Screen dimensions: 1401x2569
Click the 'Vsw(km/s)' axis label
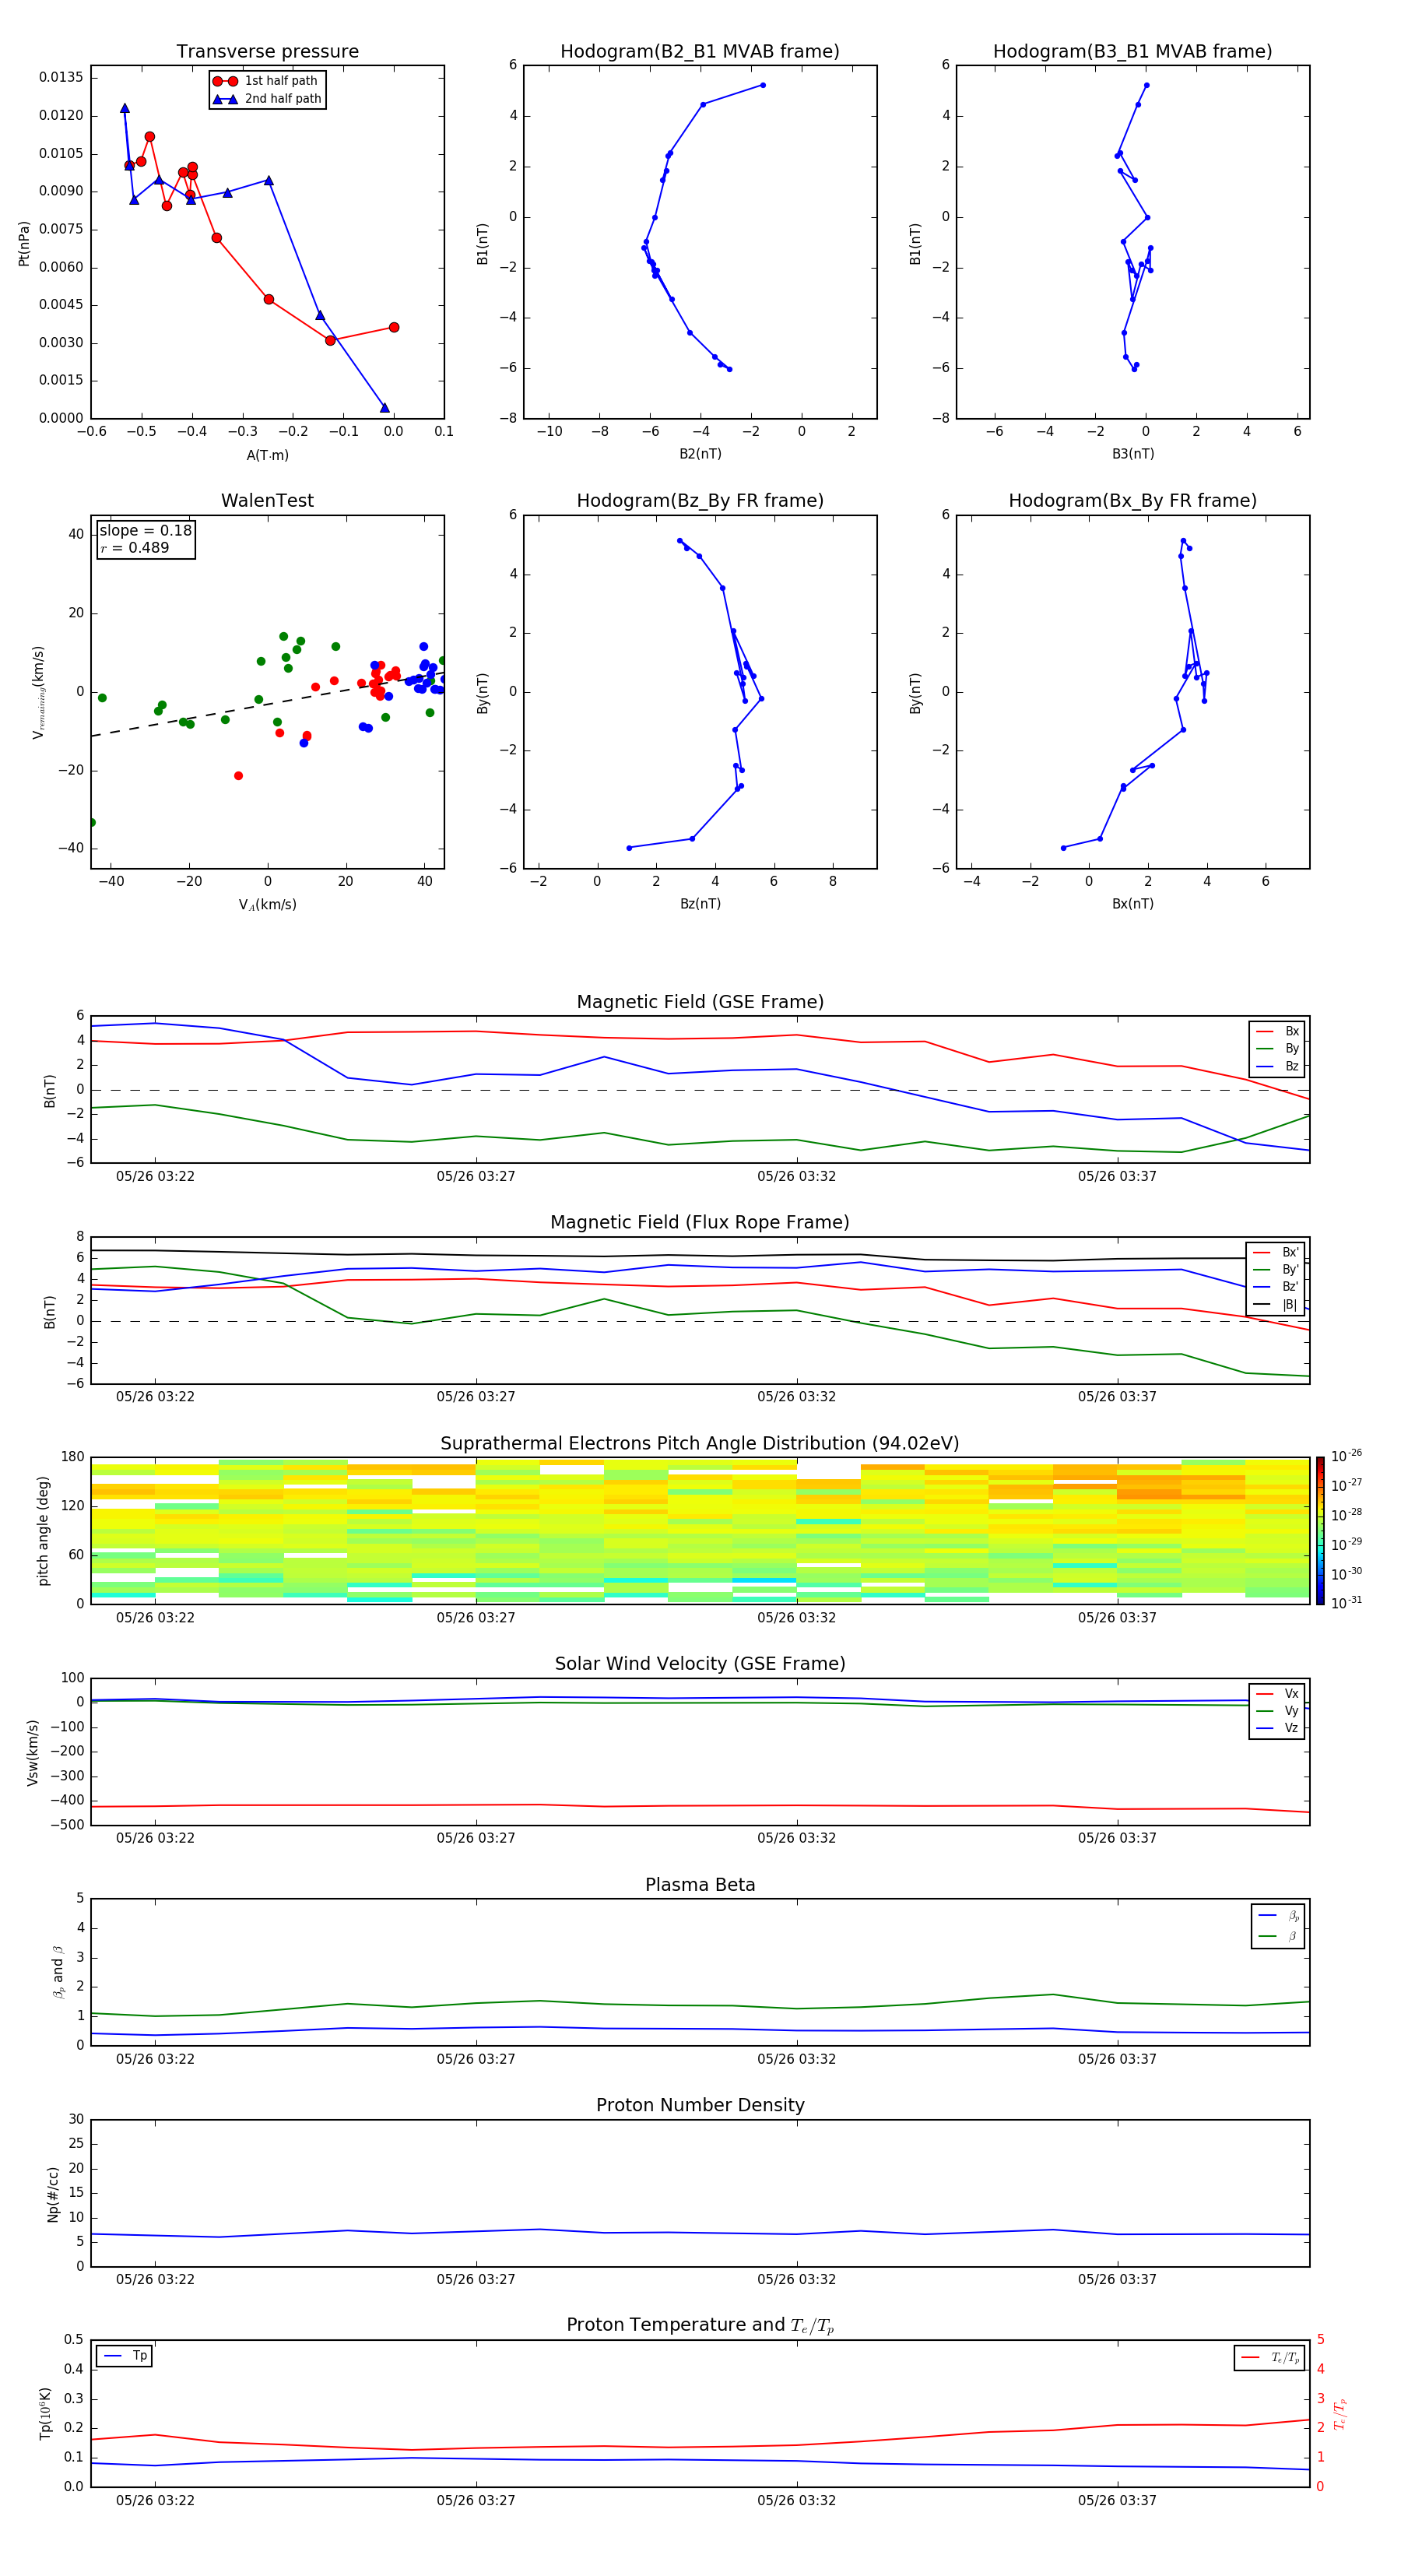click(32, 1752)
